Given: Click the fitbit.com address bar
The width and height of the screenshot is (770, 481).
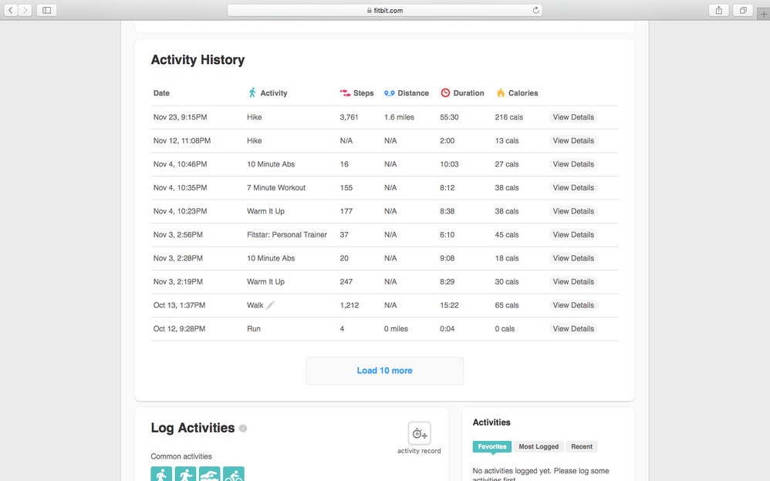Looking at the screenshot, I should [x=384, y=10].
